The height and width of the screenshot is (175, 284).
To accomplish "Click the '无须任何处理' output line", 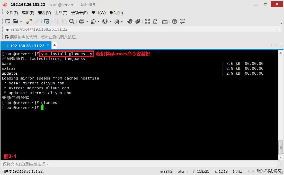I will click(x=16, y=98).
